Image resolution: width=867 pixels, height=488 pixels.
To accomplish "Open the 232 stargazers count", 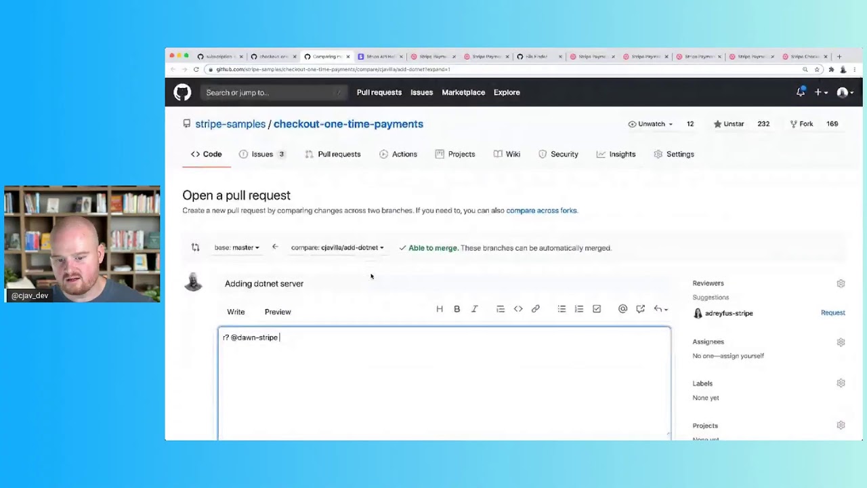I will click(763, 124).
